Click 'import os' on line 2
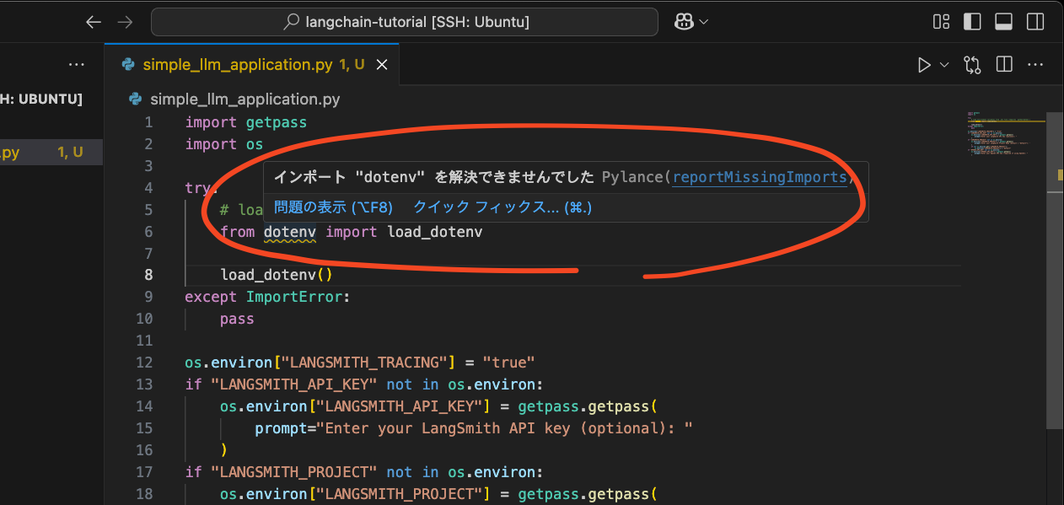Image resolution: width=1064 pixels, height=505 pixels. coord(224,144)
